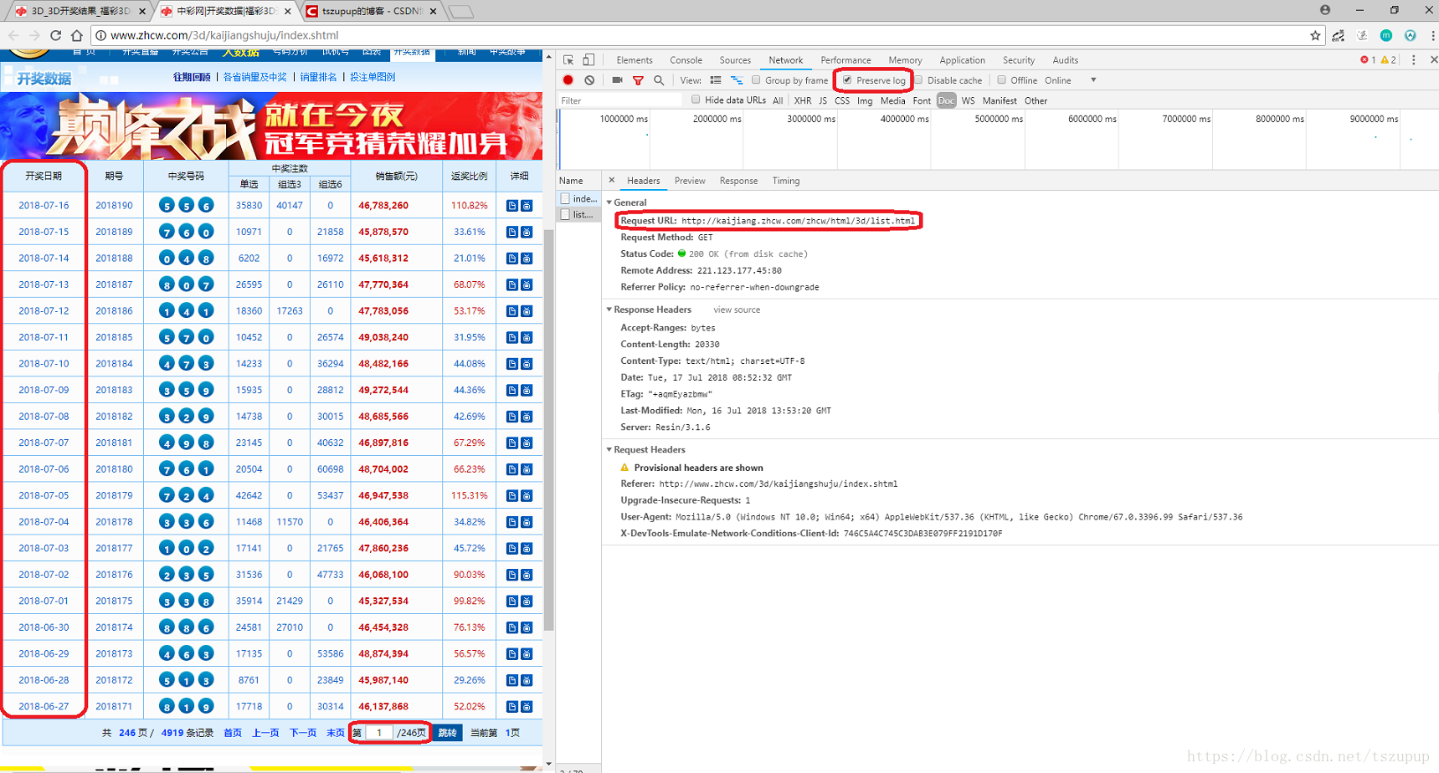Open video icon for draw 2018190
Screen dimensions: 1439x773
527,206
